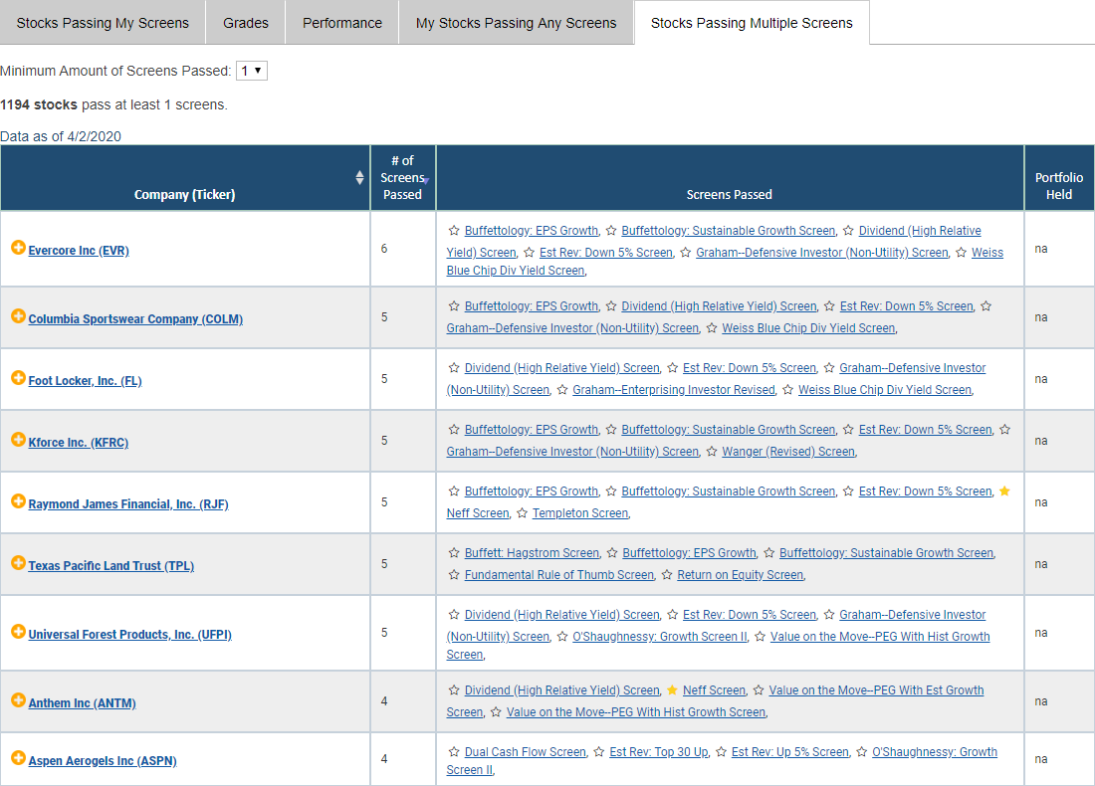Star Dividend (High Relative Yield) in Anthem row
Viewport: 1095px width, 786px height.
click(x=454, y=690)
